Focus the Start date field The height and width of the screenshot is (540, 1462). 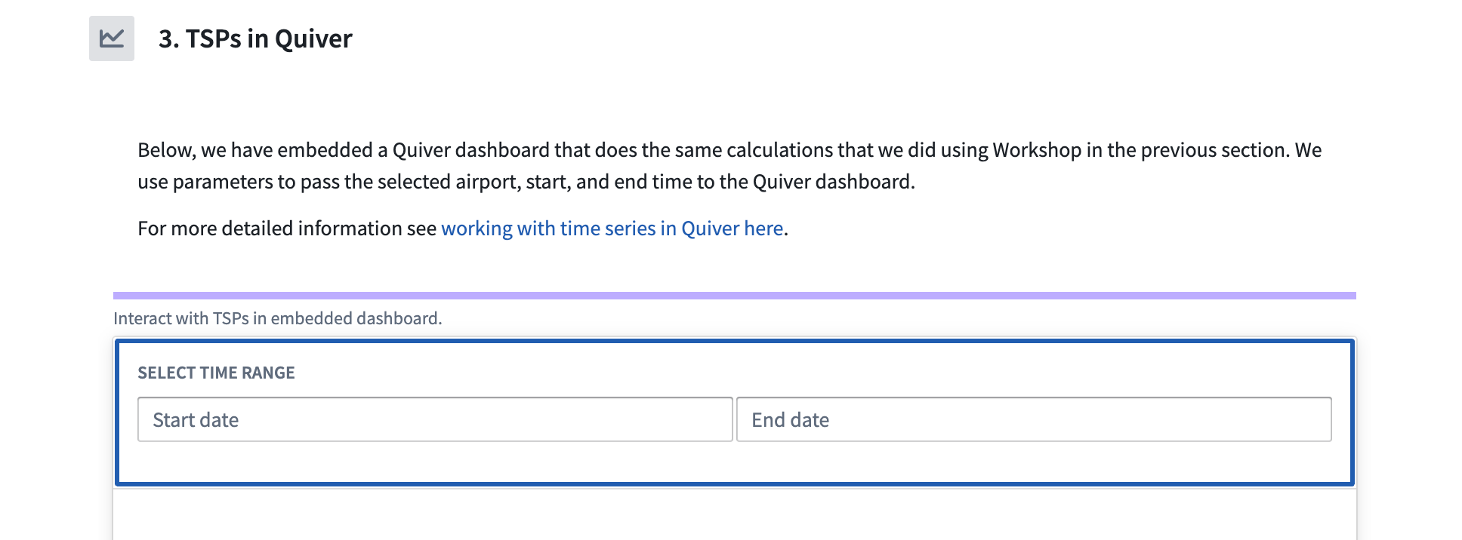click(x=435, y=419)
